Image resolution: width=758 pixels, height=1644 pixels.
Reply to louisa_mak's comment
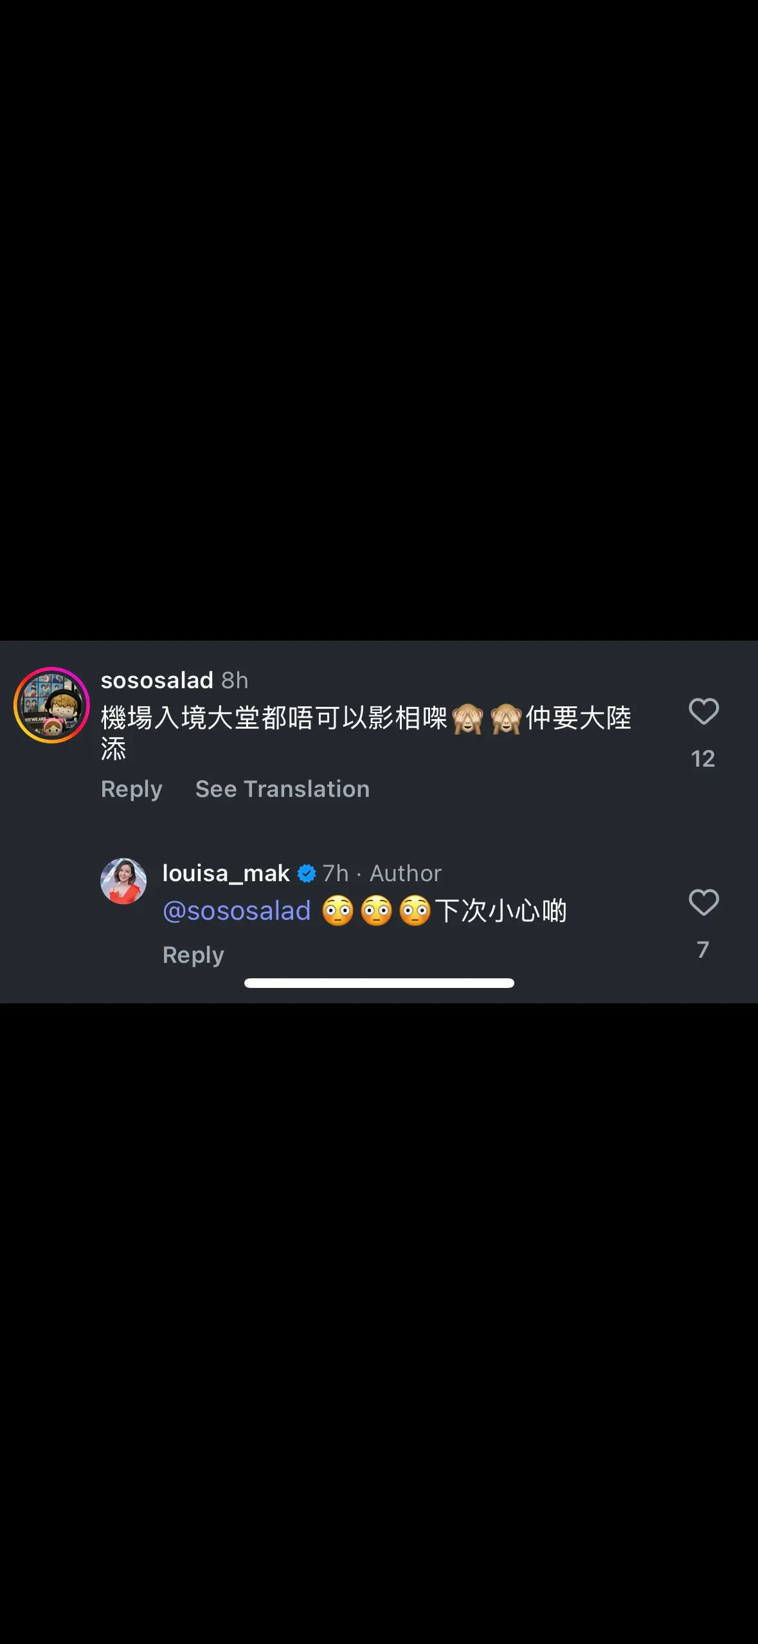tap(194, 955)
